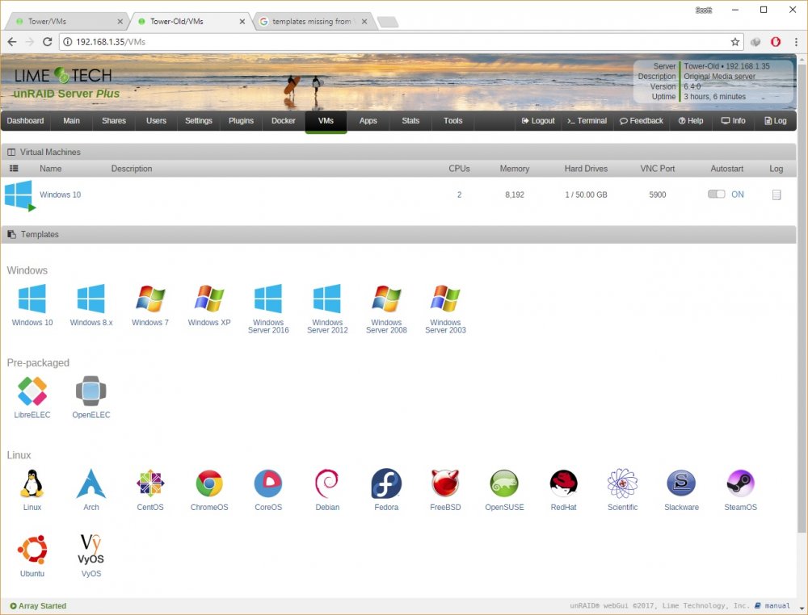Click the Windows 10 VM name link
The height and width of the screenshot is (615, 808).
[61, 195]
